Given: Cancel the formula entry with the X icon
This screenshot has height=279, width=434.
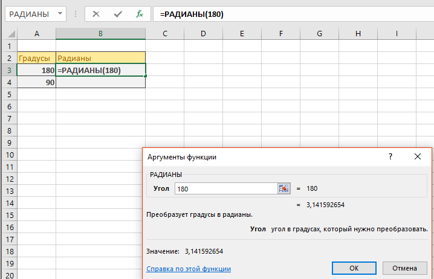Looking at the screenshot, I should 96,14.
